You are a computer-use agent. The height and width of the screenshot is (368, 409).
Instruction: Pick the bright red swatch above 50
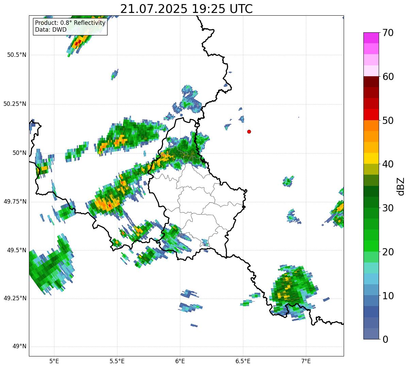371,115
